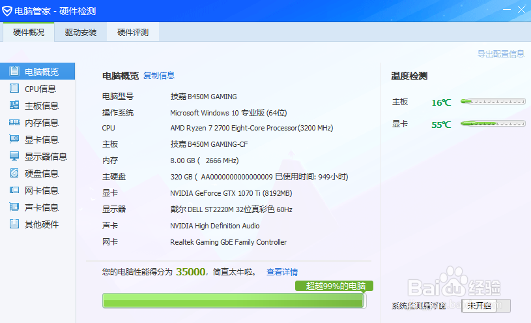Select 网卡信息 label in the sidebar
531x323 pixels.
(42, 191)
